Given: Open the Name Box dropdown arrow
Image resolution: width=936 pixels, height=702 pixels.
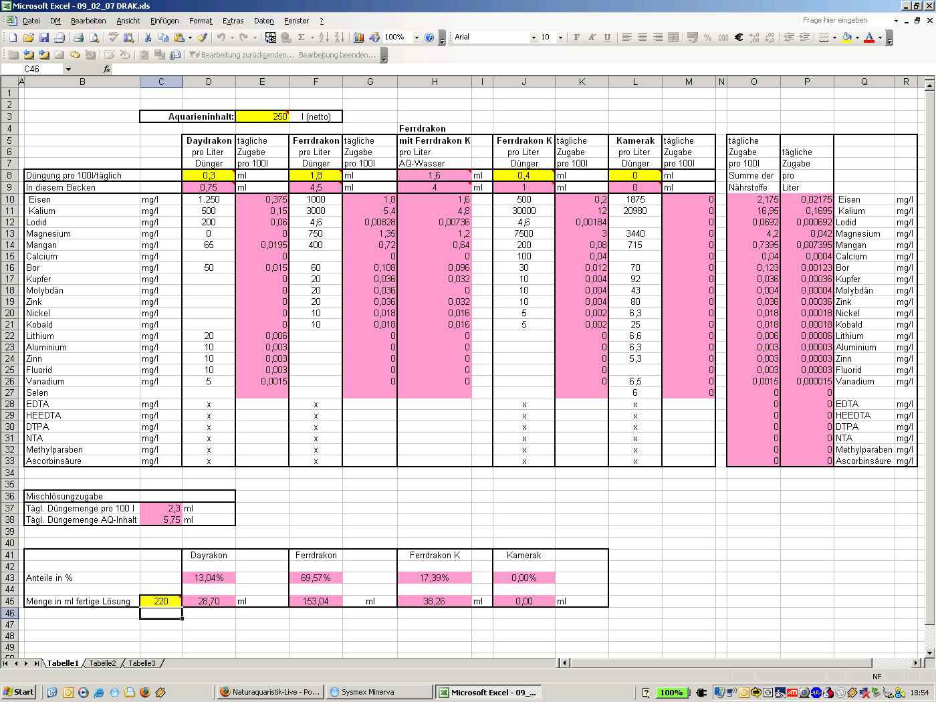Looking at the screenshot, I should [x=68, y=69].
